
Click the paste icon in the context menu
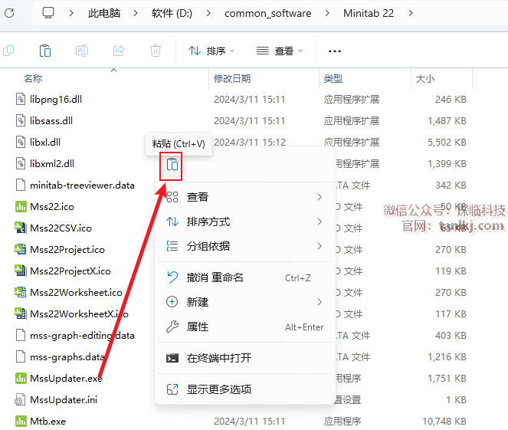172,164
